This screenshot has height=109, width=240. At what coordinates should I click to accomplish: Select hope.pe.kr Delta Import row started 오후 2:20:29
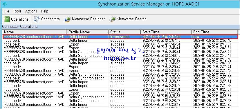[x=120, y=86]
